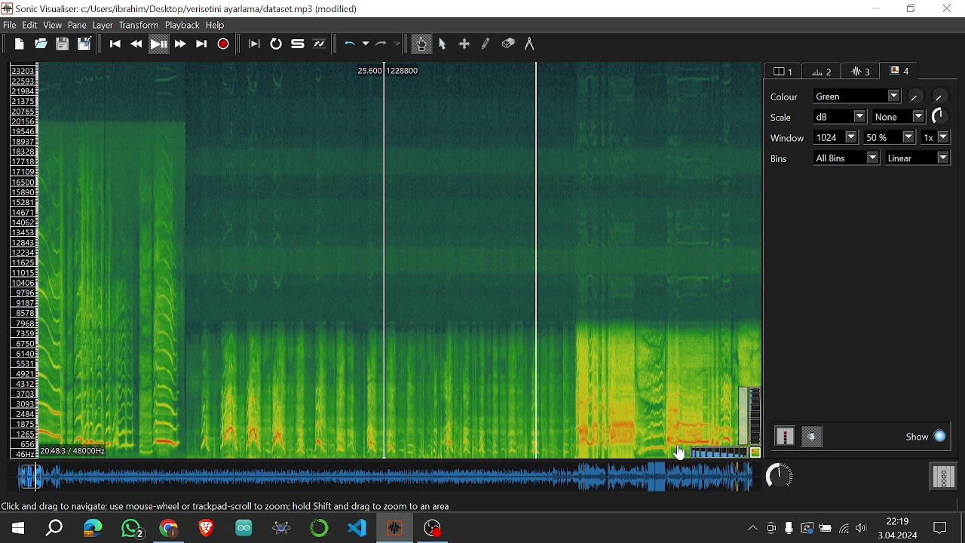The width and height of the screenshot is (965, 543).
Task: Click the playback speed dial beside waveform overview
Action: pos(779,476)
